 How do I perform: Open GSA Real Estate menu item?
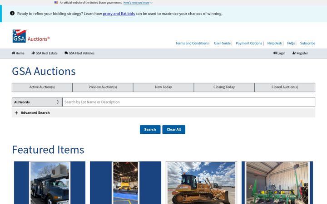tap(45, 53)
